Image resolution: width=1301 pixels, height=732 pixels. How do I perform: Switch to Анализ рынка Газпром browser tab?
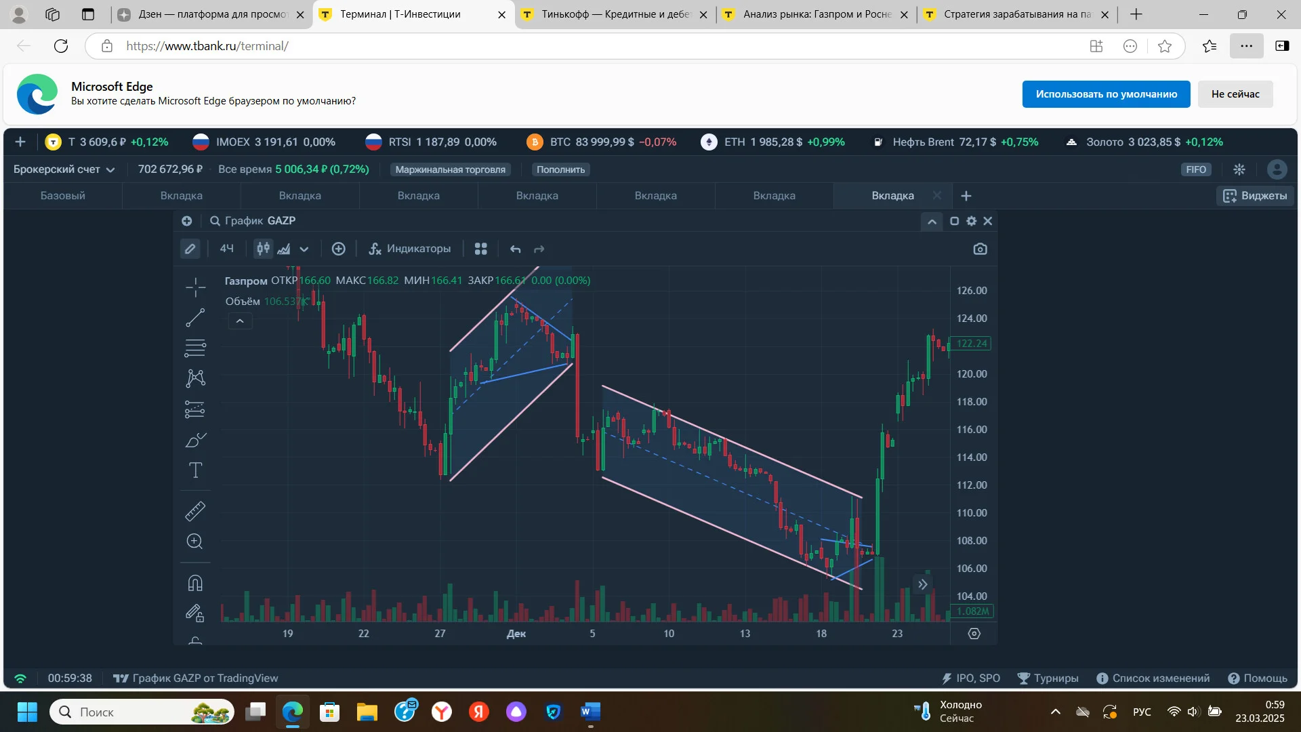(x=817, y=14)
